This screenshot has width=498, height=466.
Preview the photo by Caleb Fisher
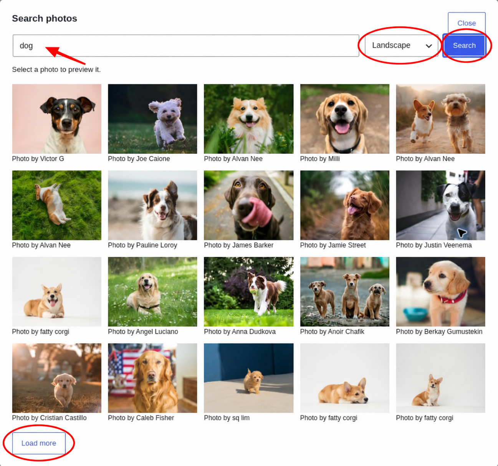point(152,378)
